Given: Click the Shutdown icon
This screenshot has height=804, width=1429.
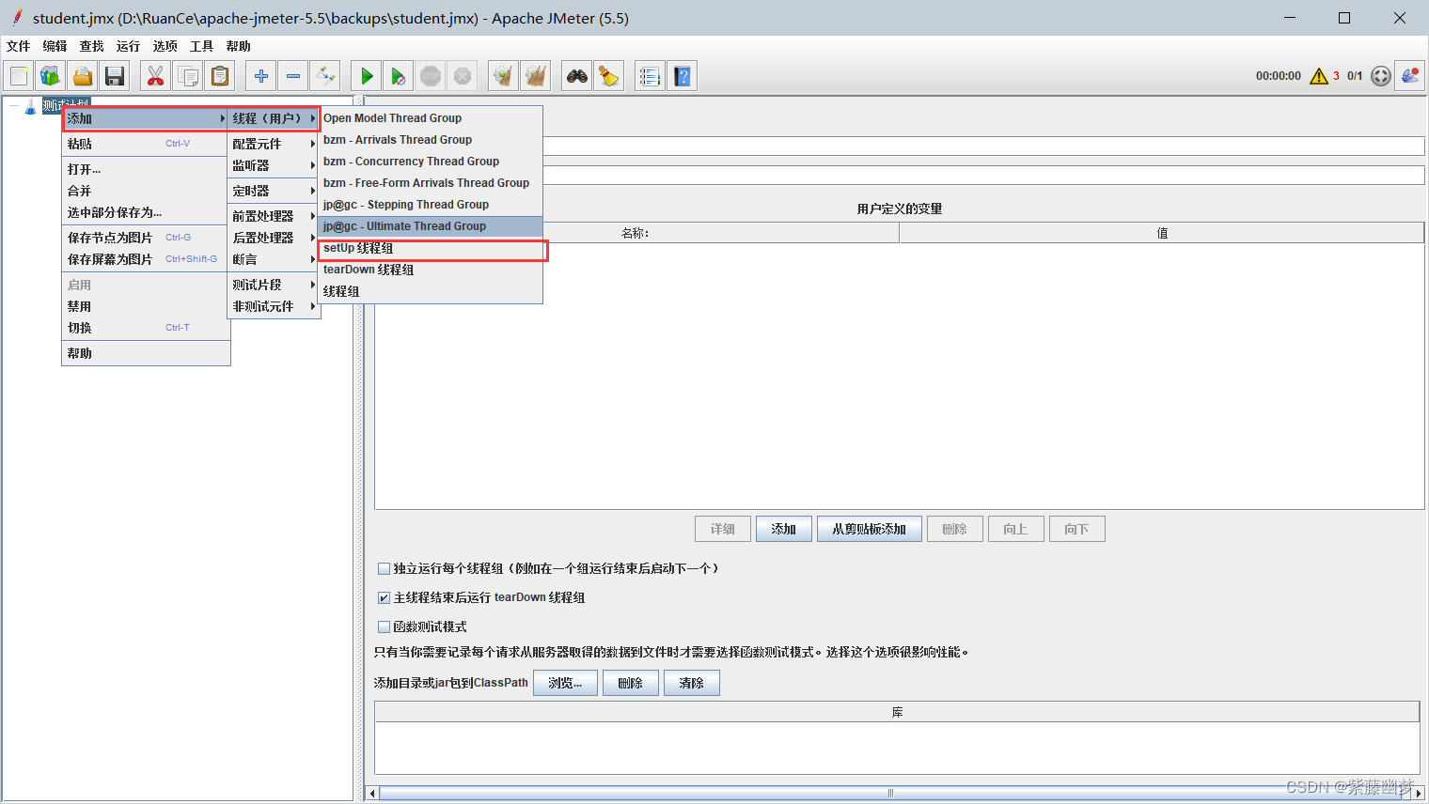Looking at the screenshot, I should (x=463, y=76).
